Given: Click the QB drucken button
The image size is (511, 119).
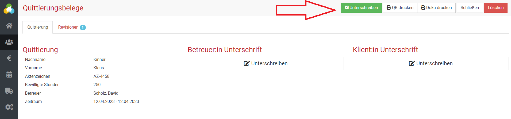Looking at the screenshot, I should tap(400, 8).
